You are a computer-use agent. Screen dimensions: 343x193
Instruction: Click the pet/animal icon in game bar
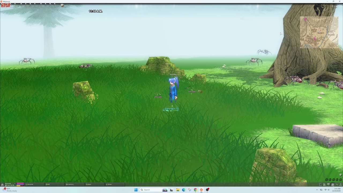tap(337, 184)
